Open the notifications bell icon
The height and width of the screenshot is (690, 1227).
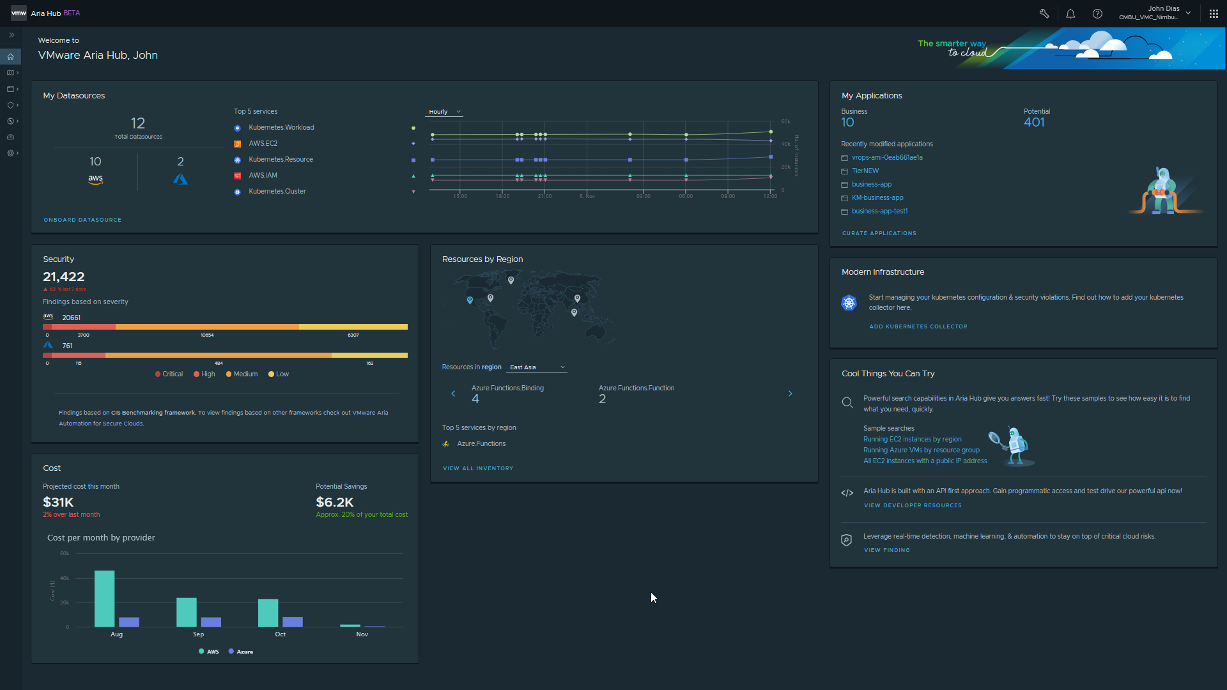1070,13
